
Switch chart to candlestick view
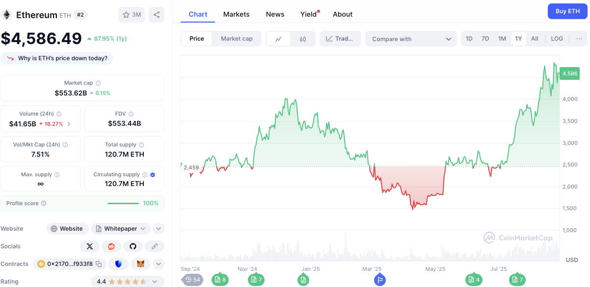coord(303,39)
